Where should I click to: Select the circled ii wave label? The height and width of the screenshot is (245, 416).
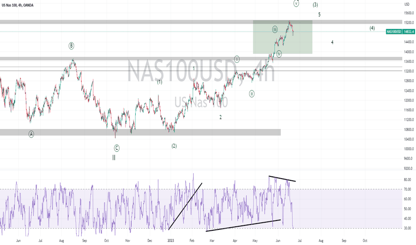251,94
